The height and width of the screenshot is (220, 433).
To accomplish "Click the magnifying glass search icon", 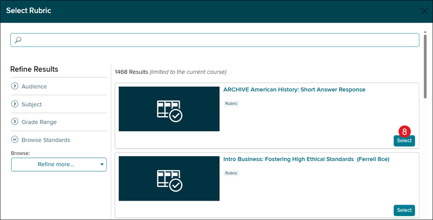I will (17, 40).
